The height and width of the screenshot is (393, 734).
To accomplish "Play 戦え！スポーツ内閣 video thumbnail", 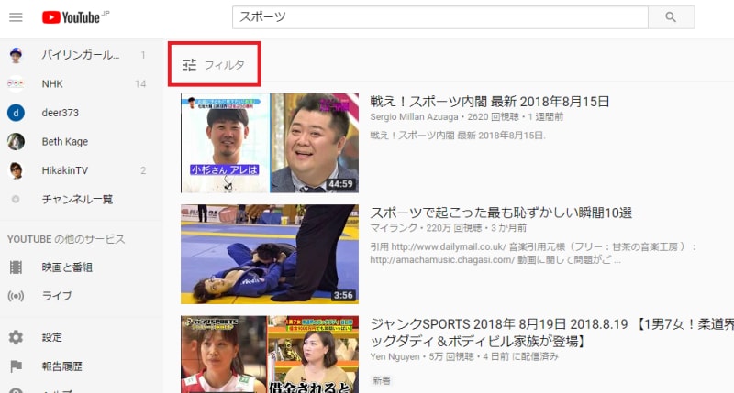I will click(x=270, y=143).
